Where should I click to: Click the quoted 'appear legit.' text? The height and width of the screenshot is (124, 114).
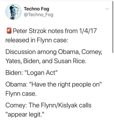tap(25, 115)
